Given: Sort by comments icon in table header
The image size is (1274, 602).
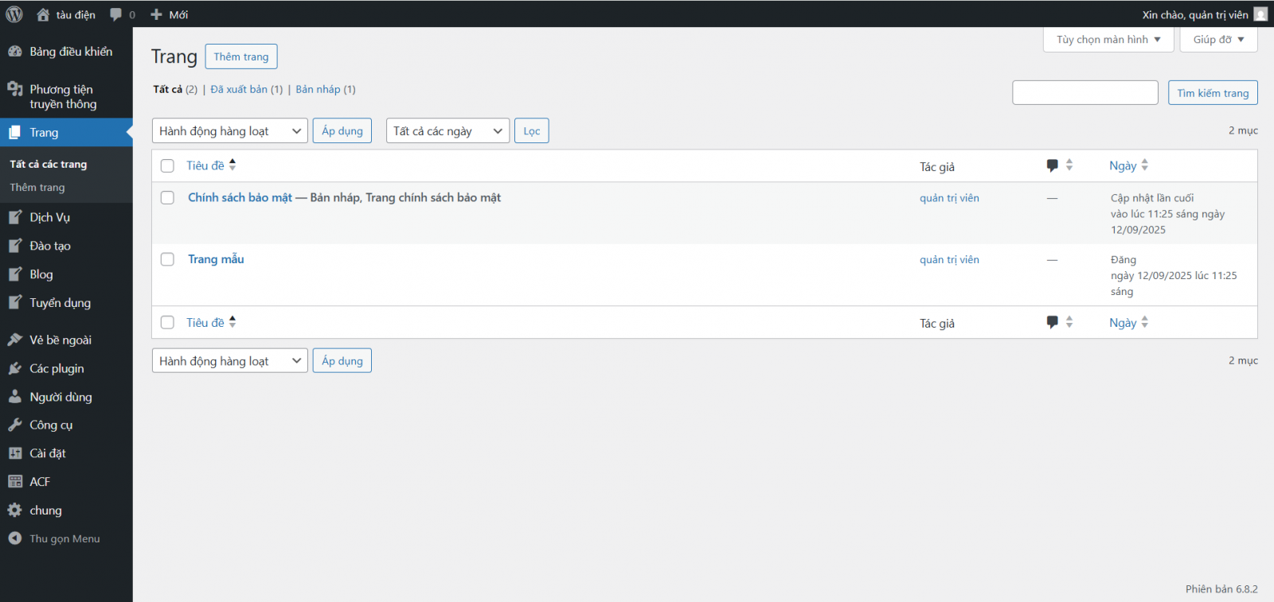Looking at the screenshot, I should pyautogui.click(x=1053, y=165).
